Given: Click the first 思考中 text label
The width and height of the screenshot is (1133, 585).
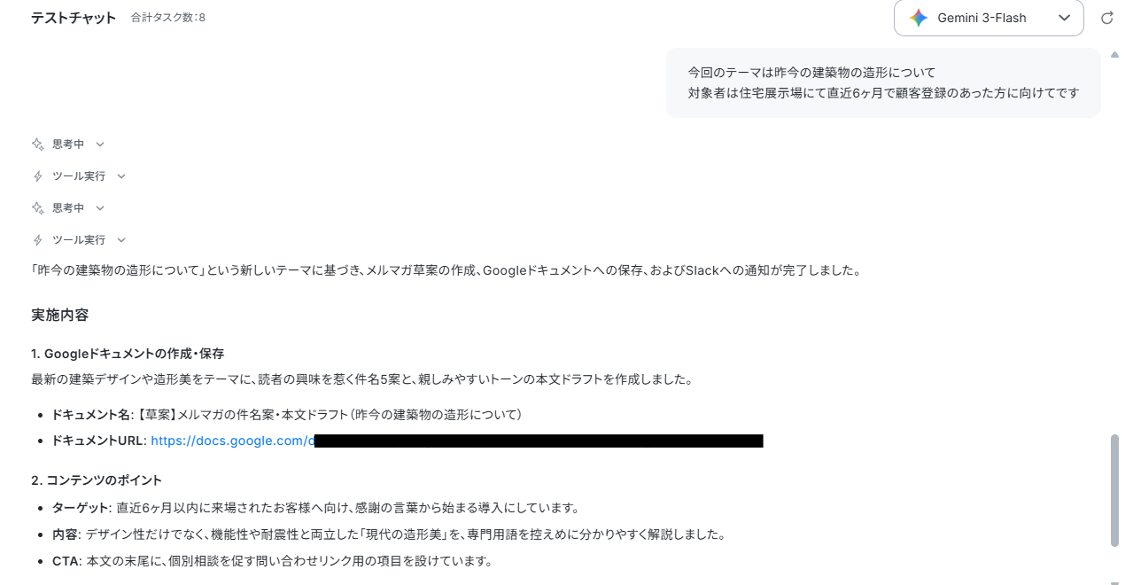Looking at the screenshot, I should 68,144.
